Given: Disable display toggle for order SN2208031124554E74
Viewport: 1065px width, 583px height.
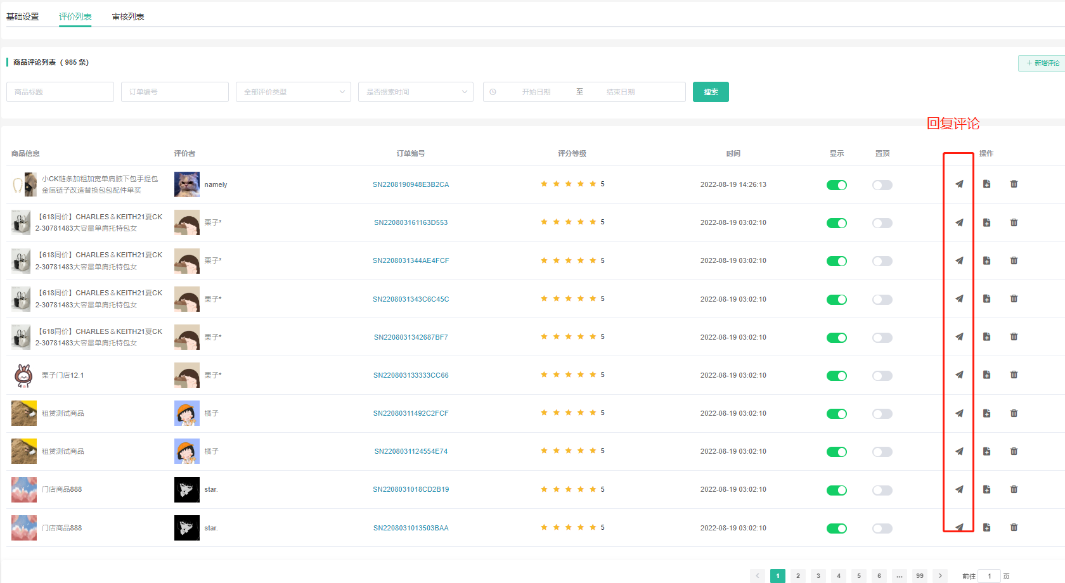Looking at the screenshot, I should [x=836, y=452].
